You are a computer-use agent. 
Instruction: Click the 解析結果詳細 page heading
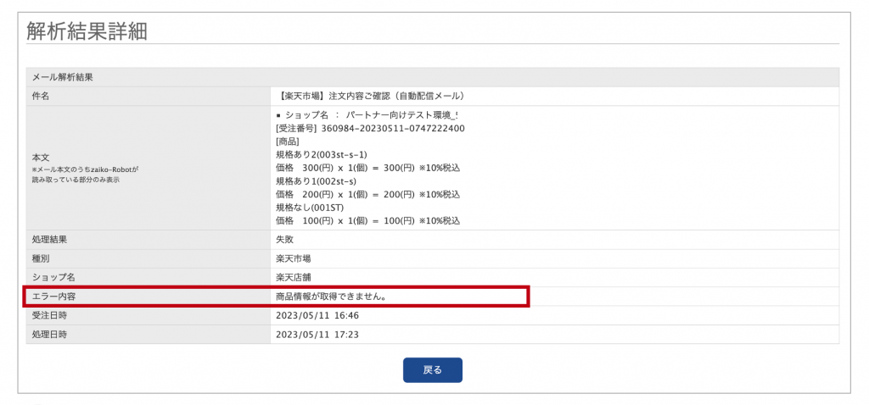pyautogui.click(x=87, y=31)
